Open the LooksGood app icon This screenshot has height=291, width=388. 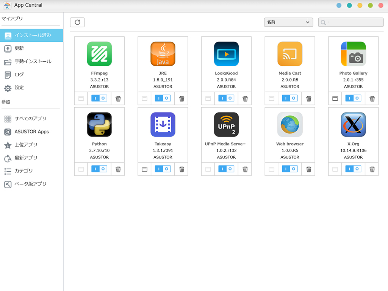[226, 54]
